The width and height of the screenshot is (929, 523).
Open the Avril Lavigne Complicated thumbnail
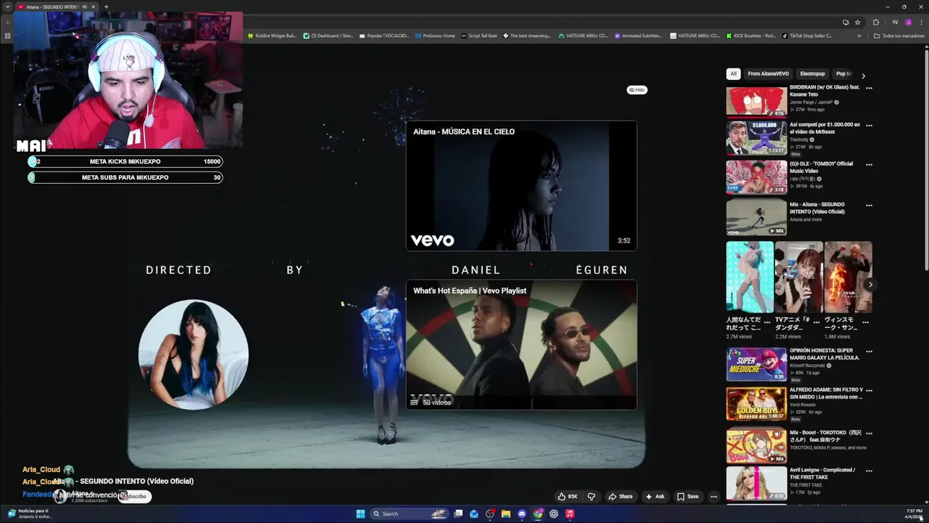point(756,483)
